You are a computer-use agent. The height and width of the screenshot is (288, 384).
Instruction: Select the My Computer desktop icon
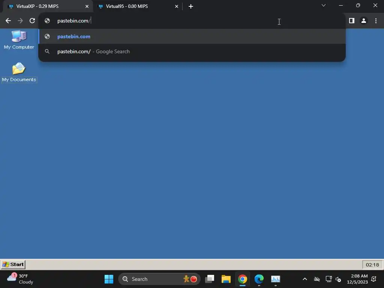coord(19,40)
